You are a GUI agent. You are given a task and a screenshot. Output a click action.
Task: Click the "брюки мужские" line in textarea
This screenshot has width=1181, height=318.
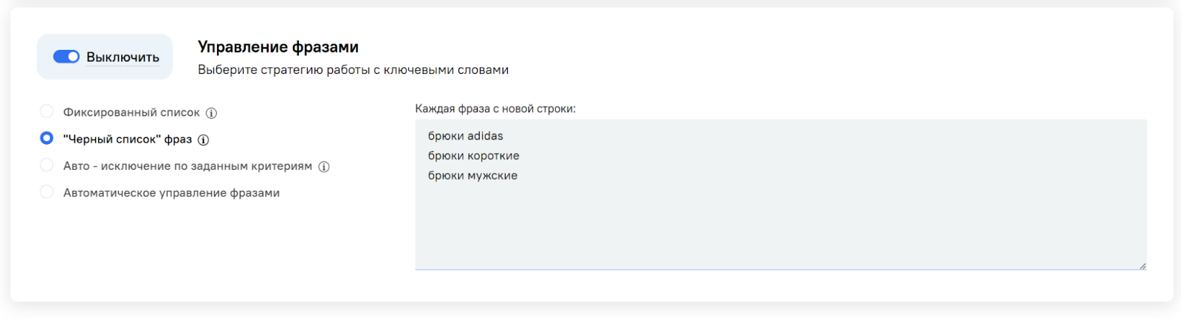pyautogui.click(x=473, y=176)
